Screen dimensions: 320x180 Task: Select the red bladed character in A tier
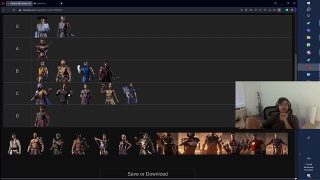(42, 49)
